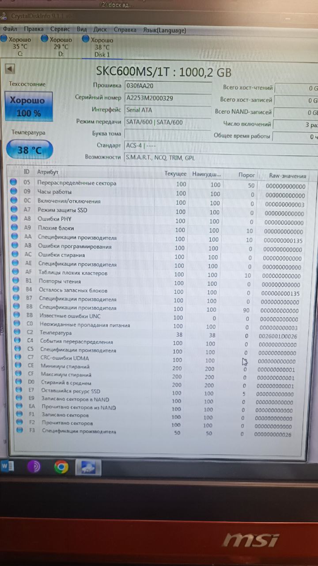Screen dimensions: 318x566
Task: Open the Правка menu
Action: (x=34, y=29)
